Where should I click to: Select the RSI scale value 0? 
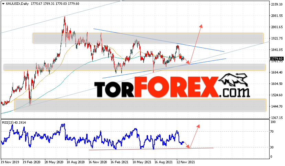pos(271,157)
